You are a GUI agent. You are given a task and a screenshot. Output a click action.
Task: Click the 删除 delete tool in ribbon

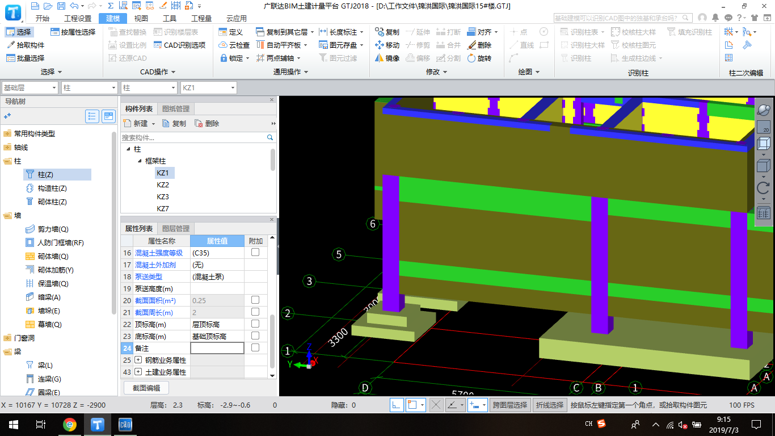point(479,45)
